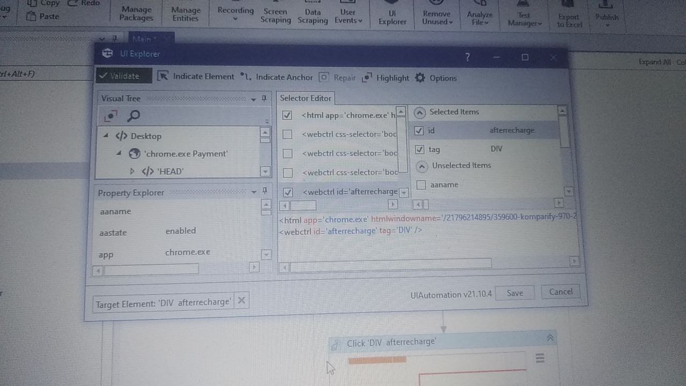Open the Remove Unused dropdown

click(437, 18)
